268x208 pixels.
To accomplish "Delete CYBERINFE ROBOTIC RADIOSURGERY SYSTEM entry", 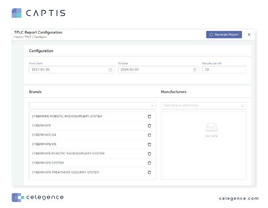I will [149, 116].
